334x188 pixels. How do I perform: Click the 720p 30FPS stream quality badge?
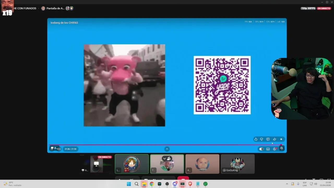pos(308,8)
